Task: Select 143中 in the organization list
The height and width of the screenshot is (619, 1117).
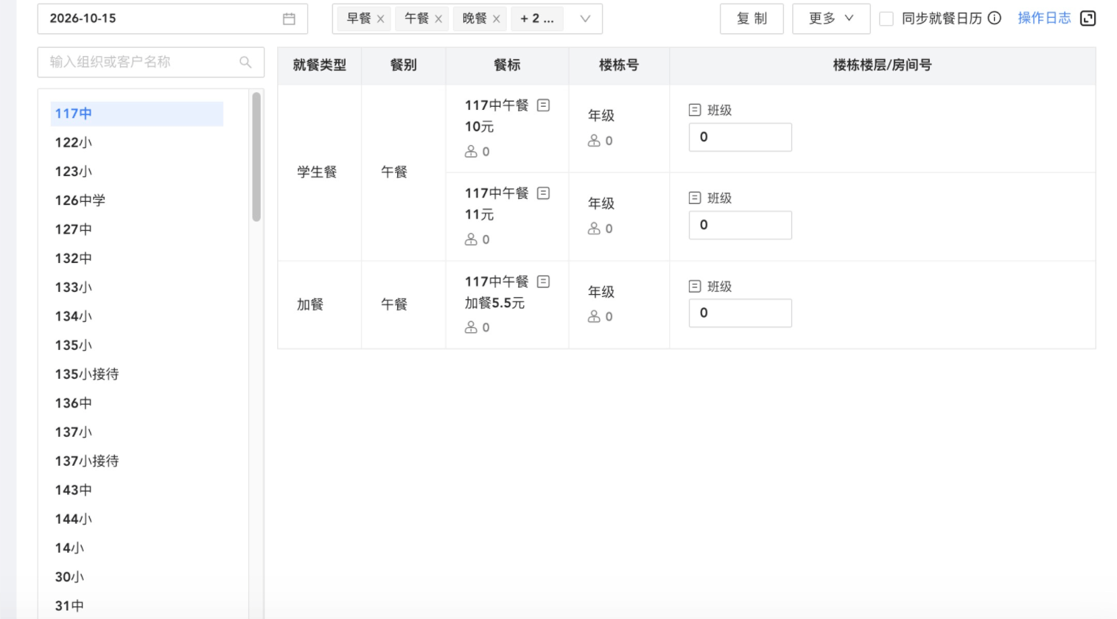Action: (x=74, y=490)
